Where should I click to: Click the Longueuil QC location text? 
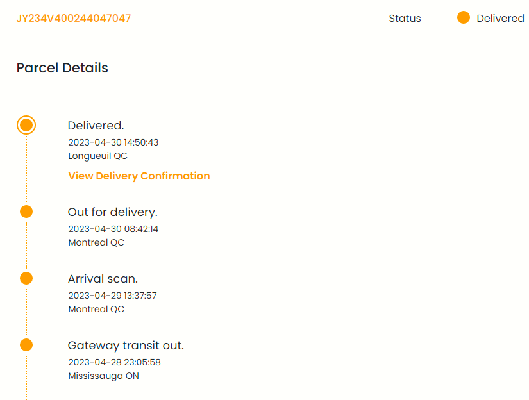(x=98, y=156)
